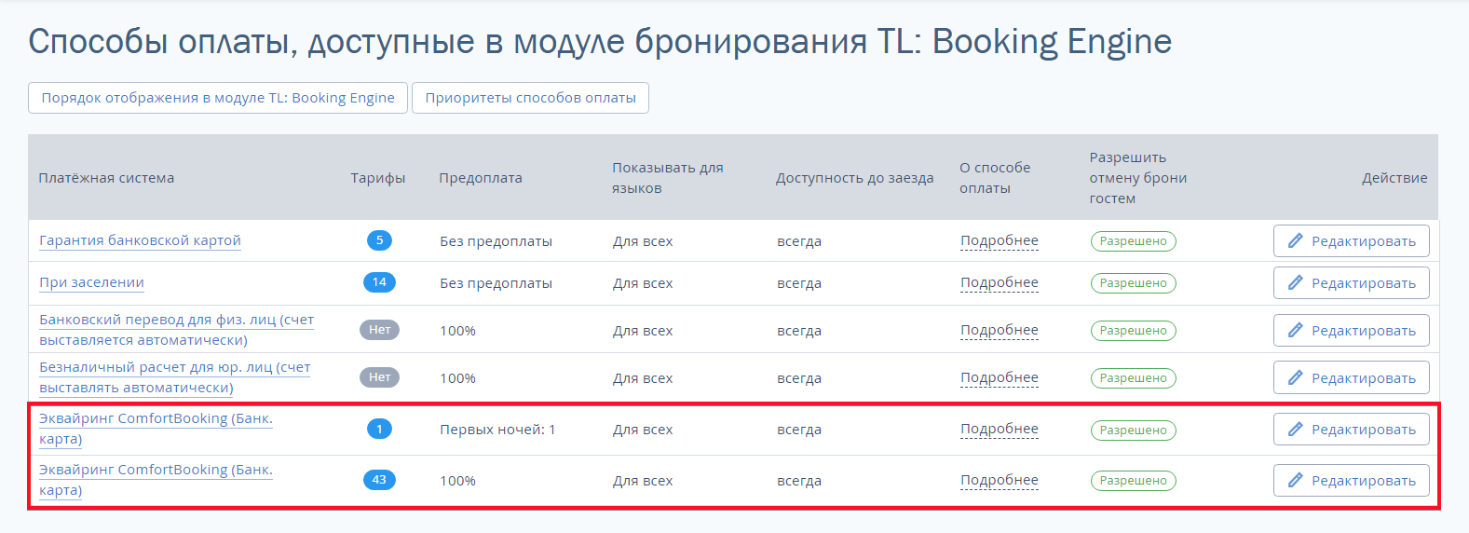
Task: Click 'Нет' tariff badge in Безналичный расчет row
Action: click(x=379, y=377)
